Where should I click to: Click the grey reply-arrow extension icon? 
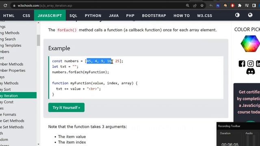coord(211,5)
